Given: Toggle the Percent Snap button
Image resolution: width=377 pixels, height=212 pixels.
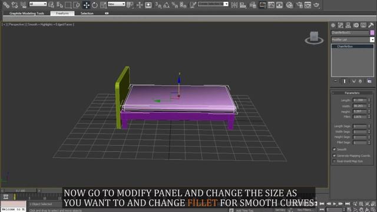Looking at the screenshot, I should point(175,5).
